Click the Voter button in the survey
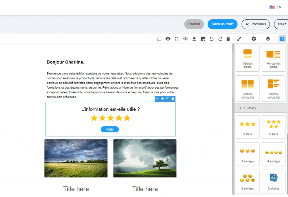The image size is (288, 197). (x=110, y=129)
